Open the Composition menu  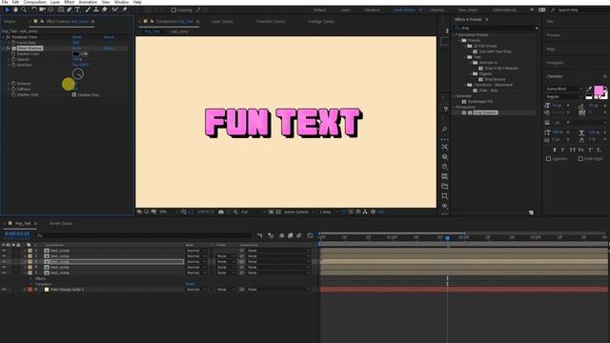tap(34, 2)
